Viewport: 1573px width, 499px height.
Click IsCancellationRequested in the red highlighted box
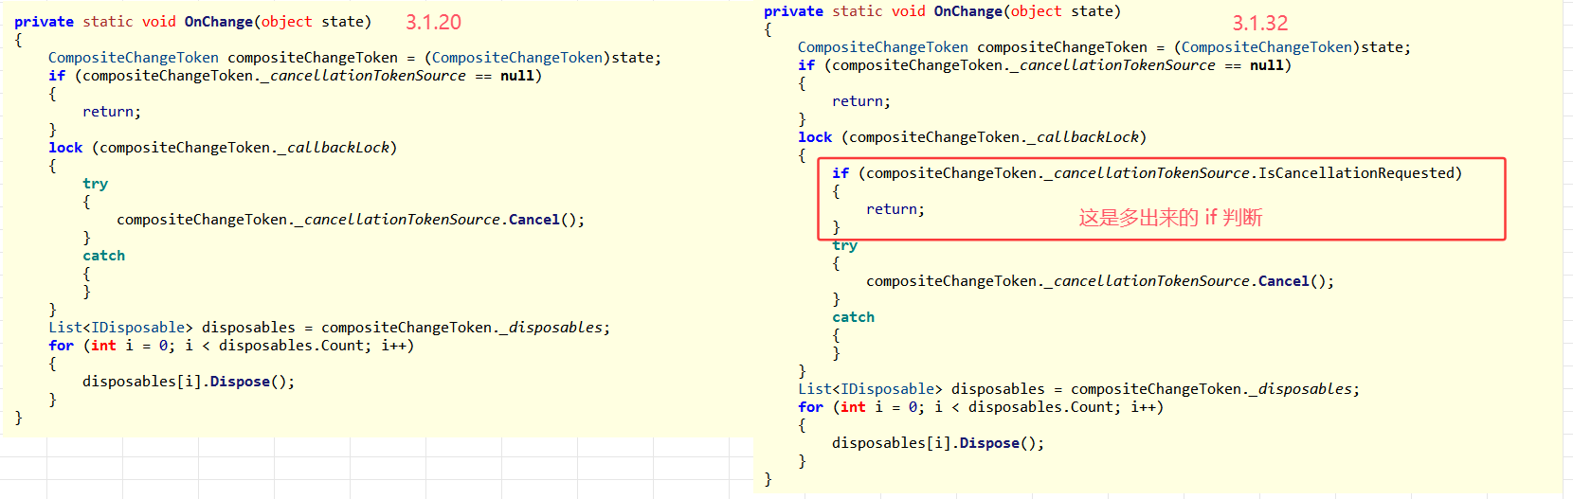(x=1356, y=173)
